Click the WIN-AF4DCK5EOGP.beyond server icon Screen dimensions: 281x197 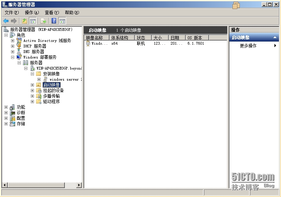pyautogui.click(x=33, y=68)
